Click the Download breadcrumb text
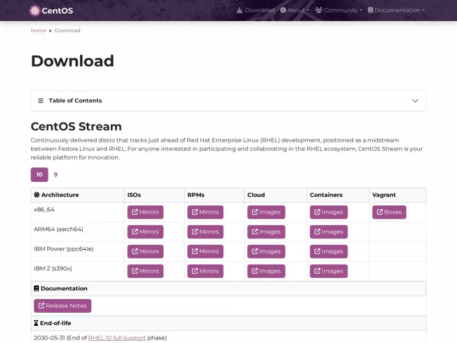The image size is (457, 343). [67, 30]
